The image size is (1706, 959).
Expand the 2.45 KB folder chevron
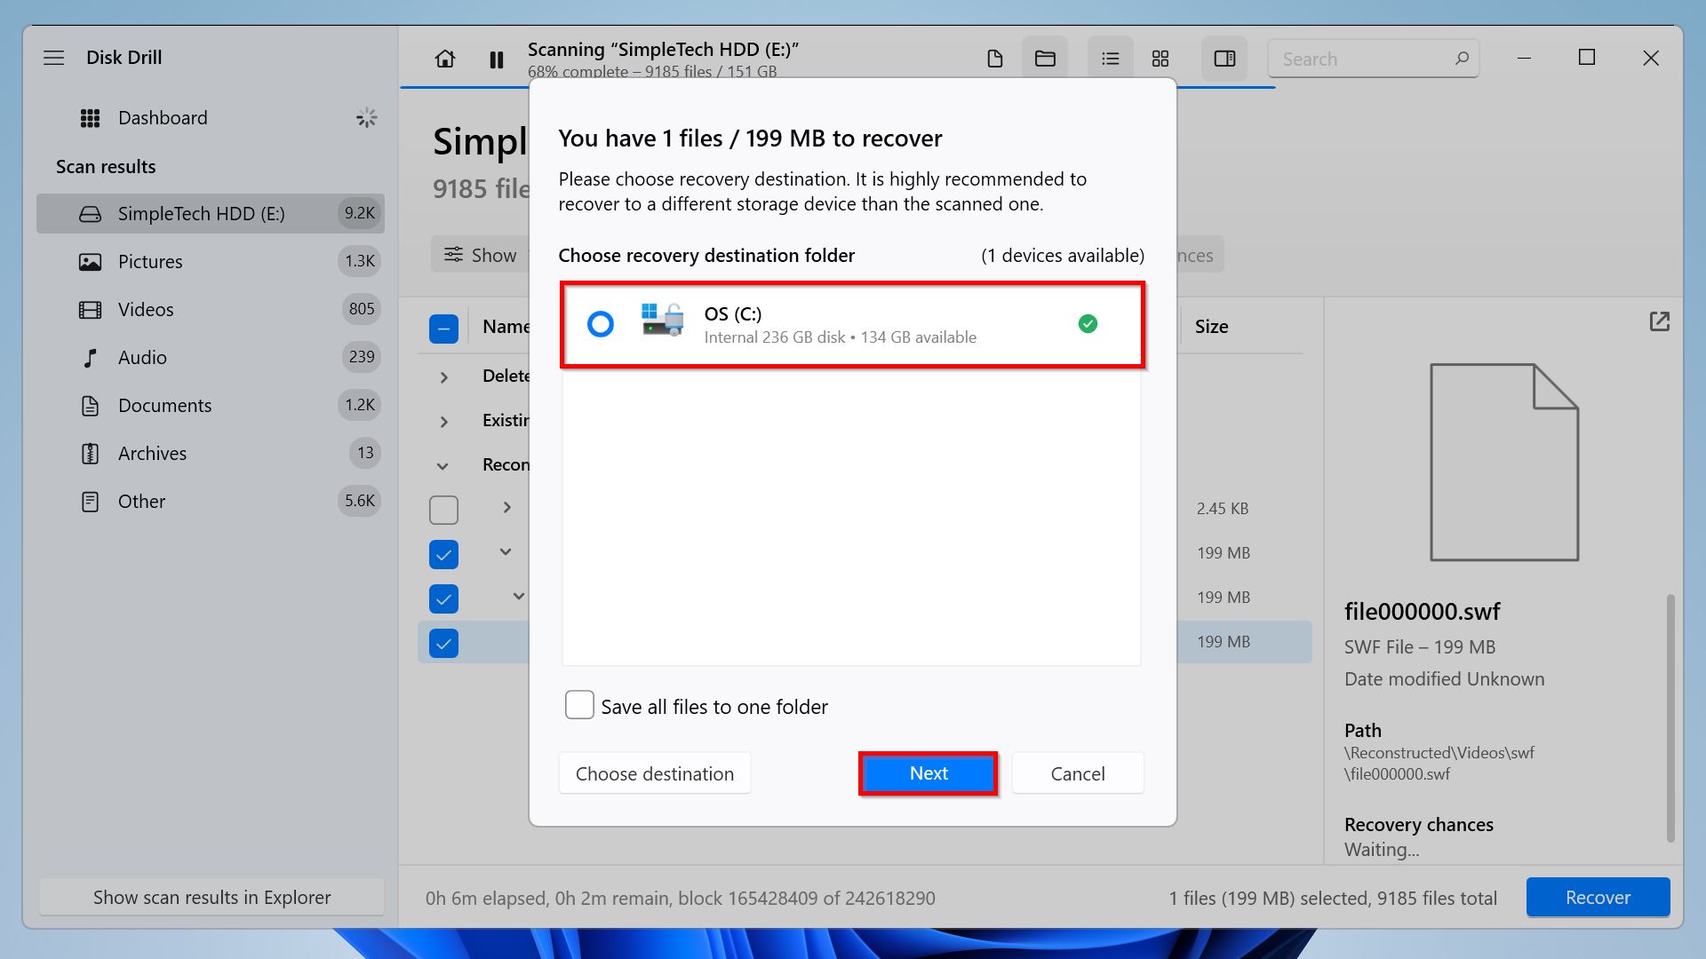(x=507, y=507)
